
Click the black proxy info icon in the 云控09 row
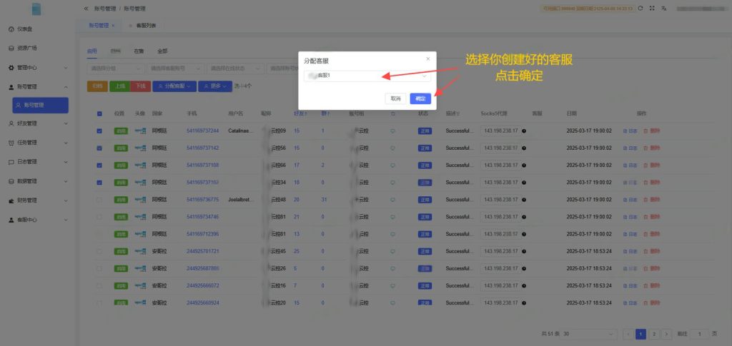(x=524, y=131)
